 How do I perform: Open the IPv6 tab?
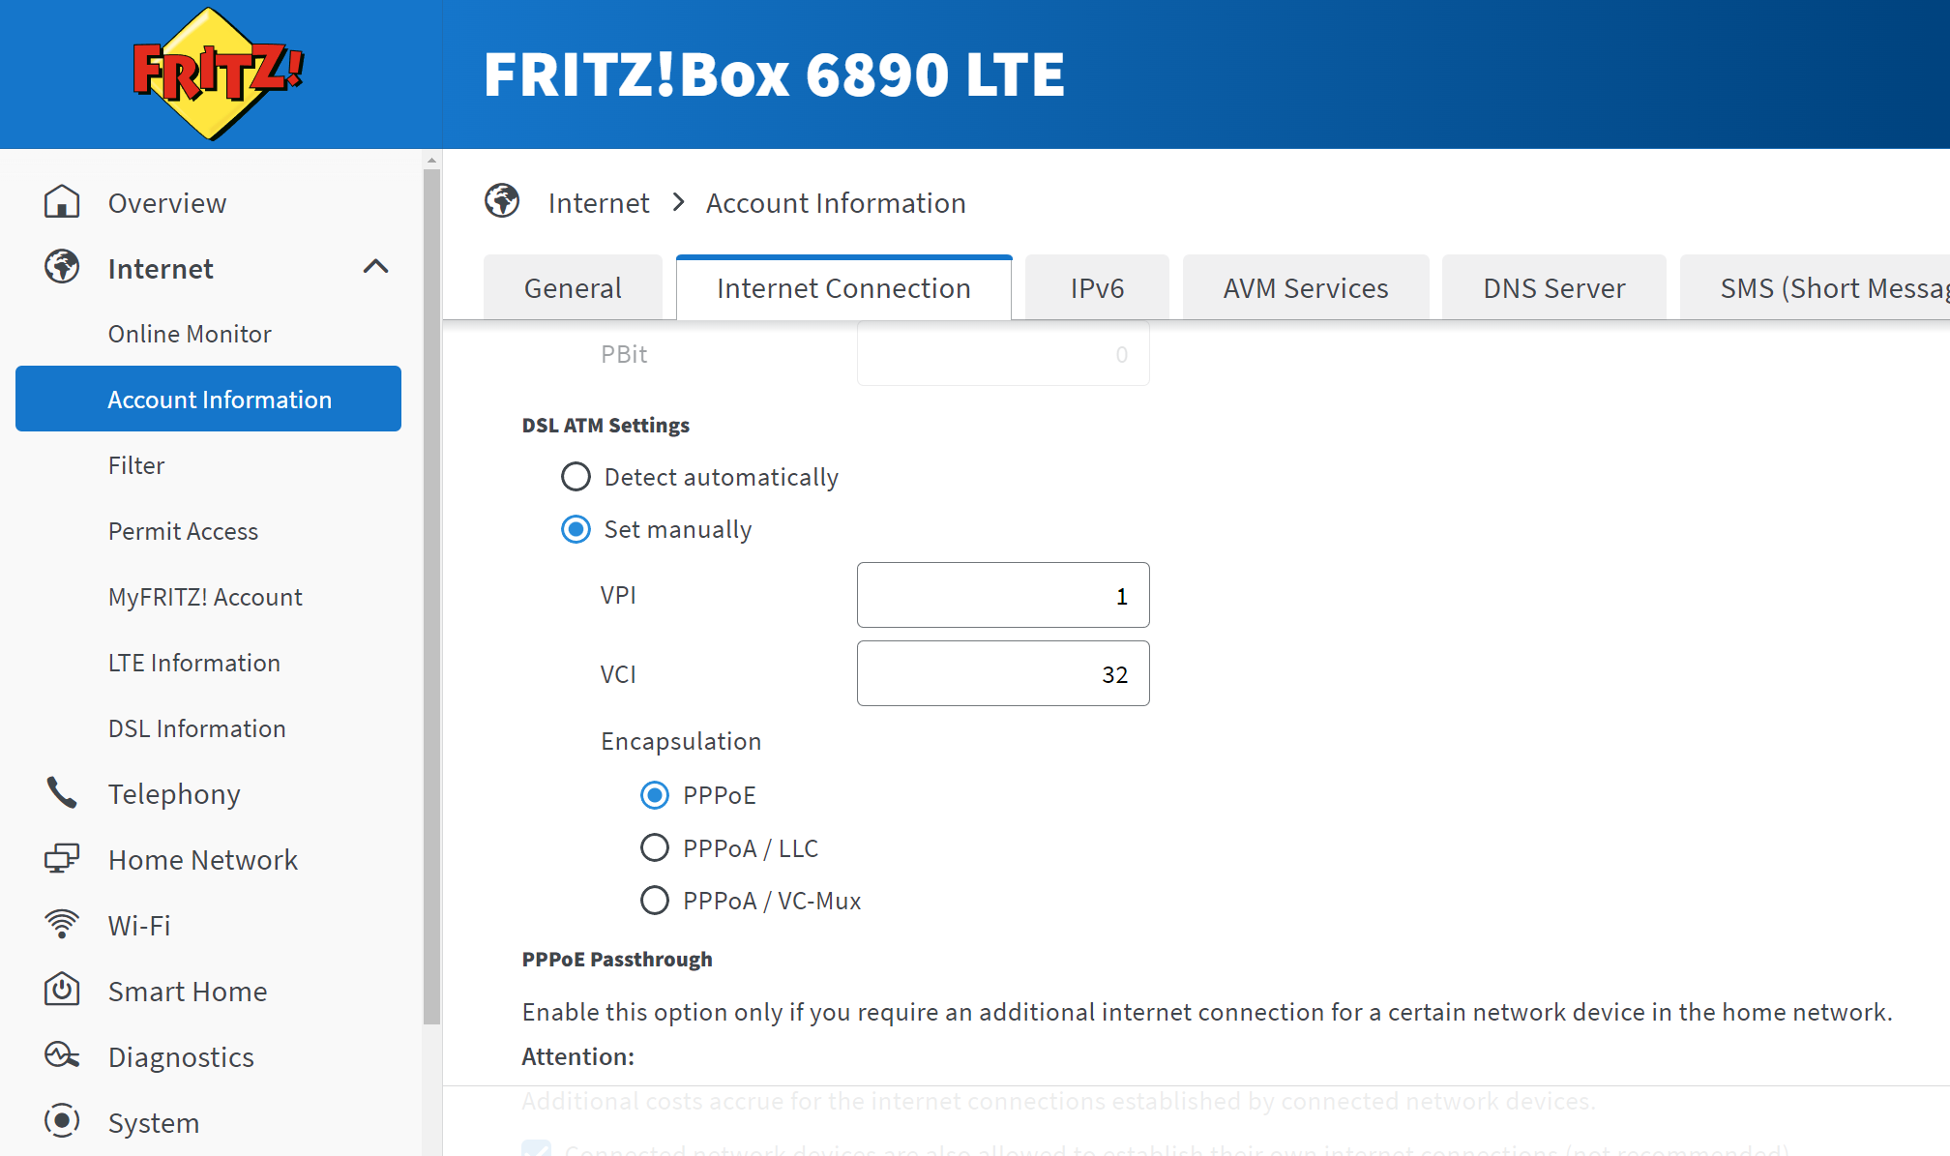click(1097, 288)
